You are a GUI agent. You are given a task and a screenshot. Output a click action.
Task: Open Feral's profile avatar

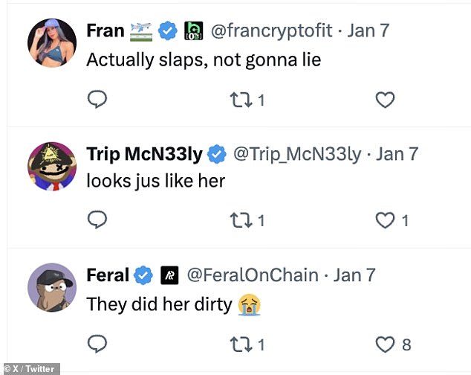[x=52, y=287]
